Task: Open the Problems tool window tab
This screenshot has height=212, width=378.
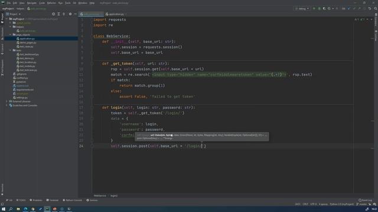Action: [x=35, y=200]
